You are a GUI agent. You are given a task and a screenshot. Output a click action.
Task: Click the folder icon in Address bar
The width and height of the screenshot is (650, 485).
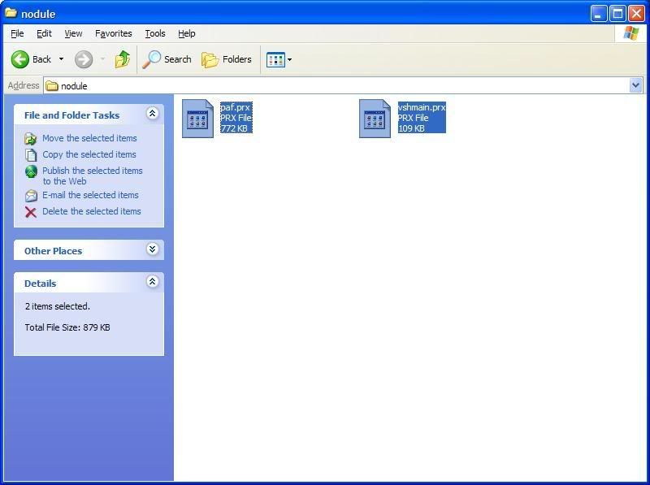[x=52, y=86]
